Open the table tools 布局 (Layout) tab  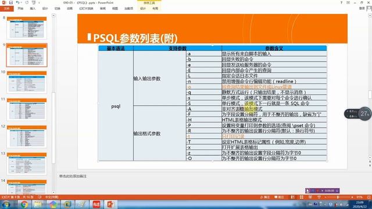155,9
